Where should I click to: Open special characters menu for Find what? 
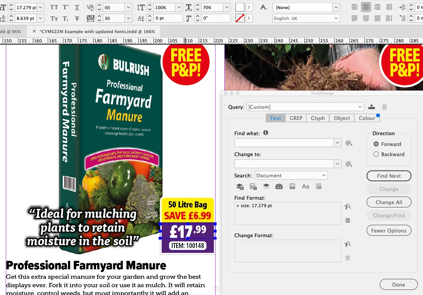tap(349, 143)
